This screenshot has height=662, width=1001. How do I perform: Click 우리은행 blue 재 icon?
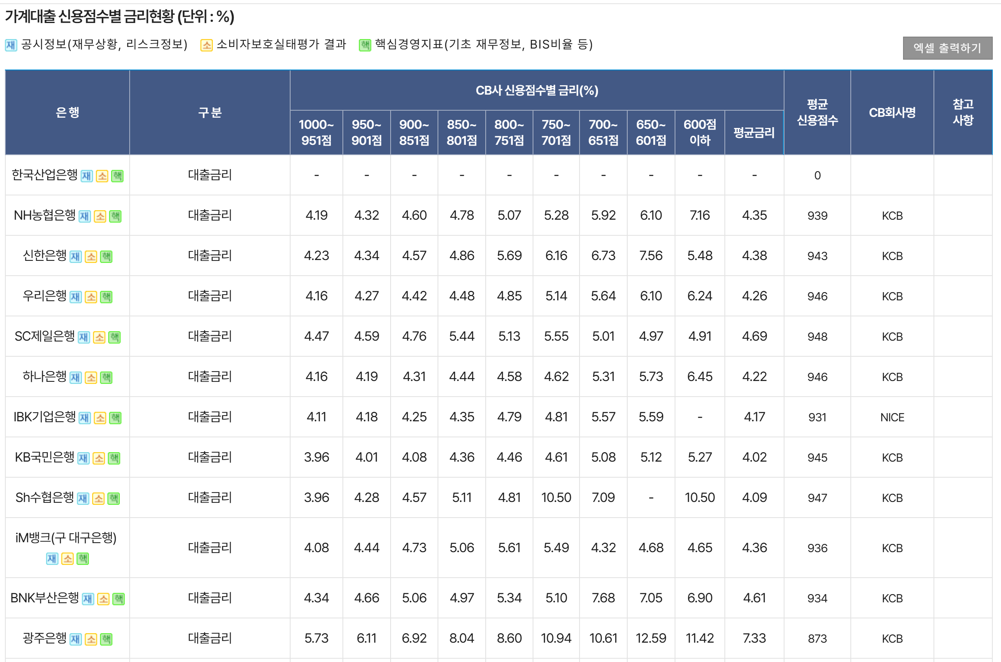pos(76,297)
